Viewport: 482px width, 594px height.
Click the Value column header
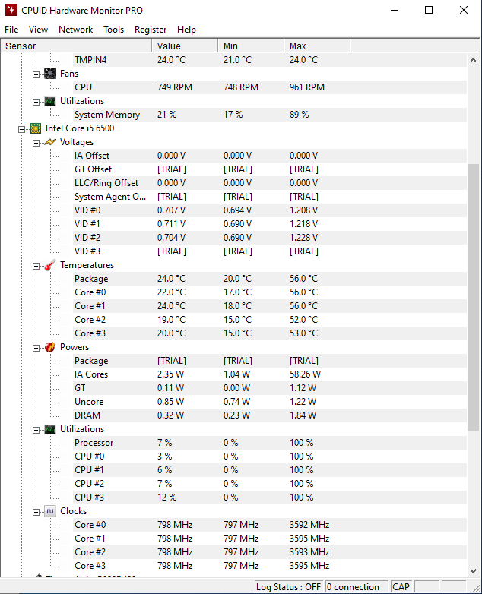click(186, 46)
